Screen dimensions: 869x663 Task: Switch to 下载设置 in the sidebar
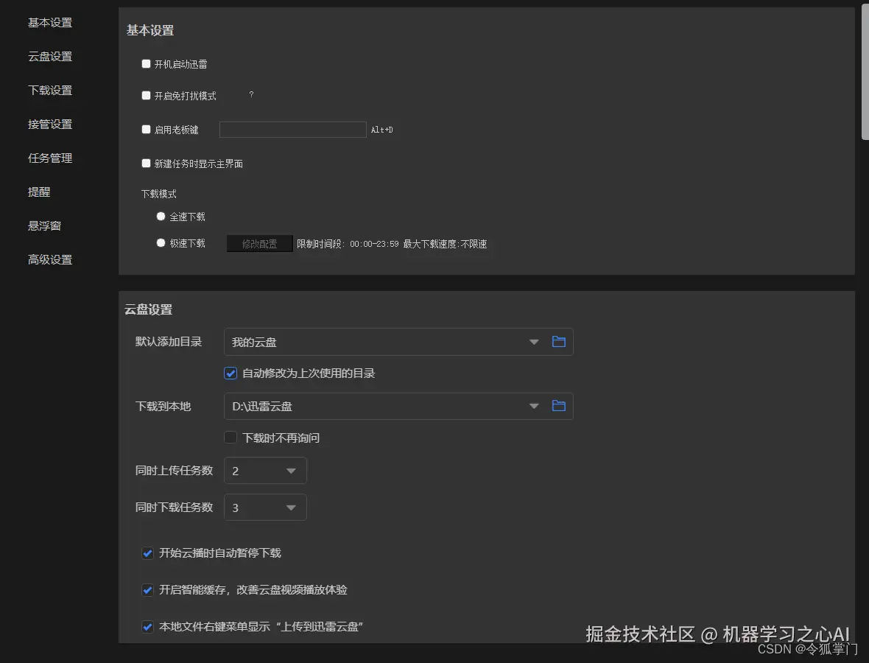pyautogui.click(x=49, y=90)
